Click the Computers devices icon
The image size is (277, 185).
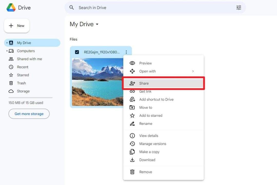(x=11, y=51)
